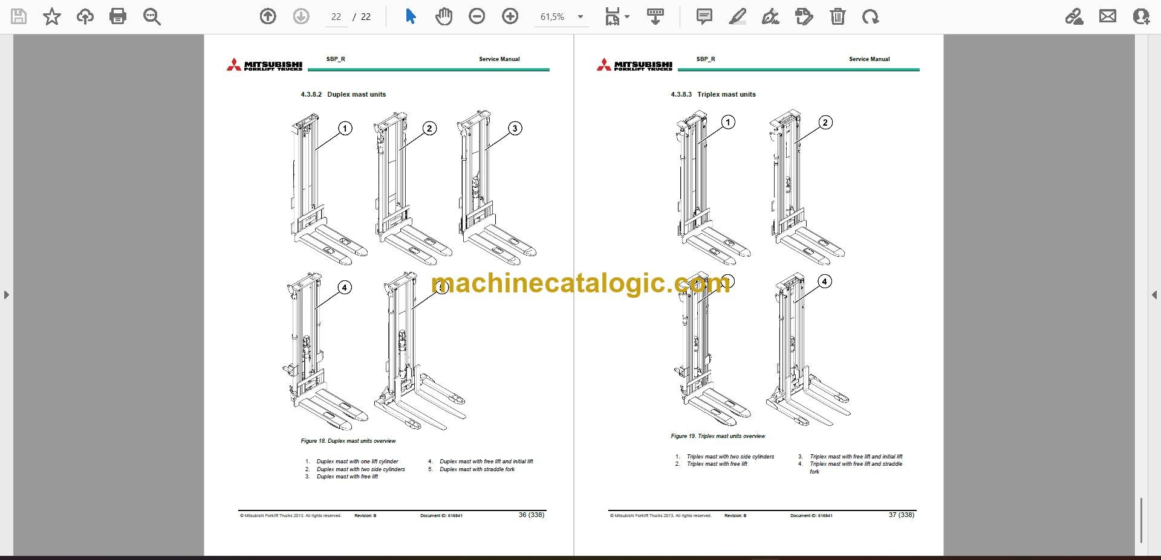Activate the hand pan tool

click(444, 16)
